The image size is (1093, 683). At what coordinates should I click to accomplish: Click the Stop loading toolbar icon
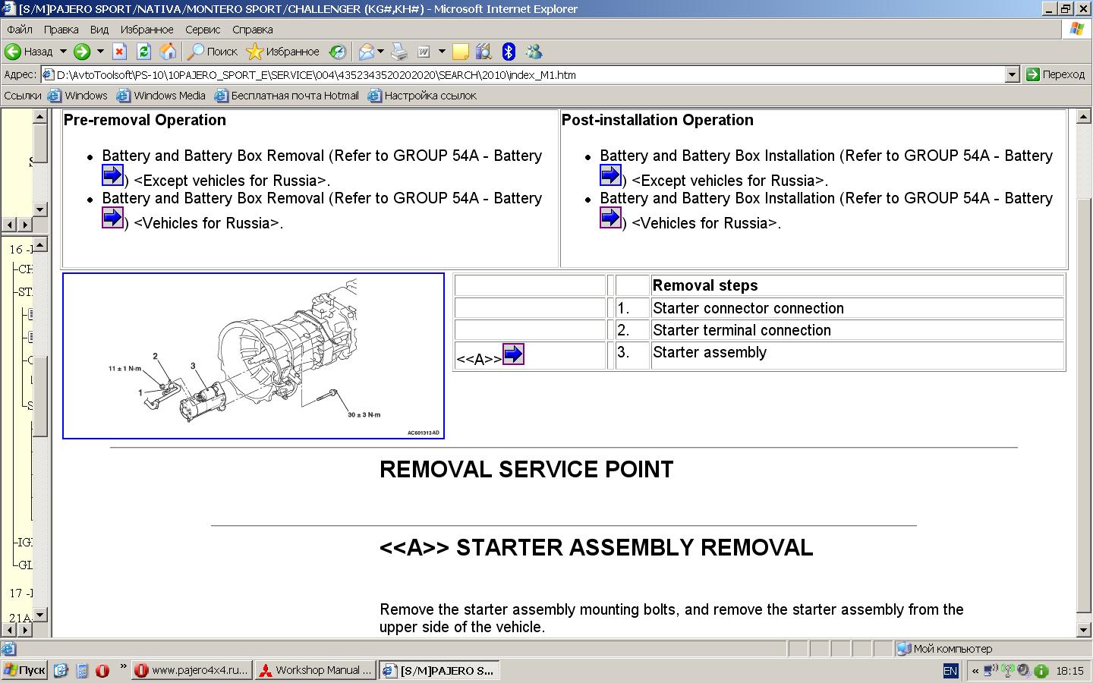pos(119,52)
